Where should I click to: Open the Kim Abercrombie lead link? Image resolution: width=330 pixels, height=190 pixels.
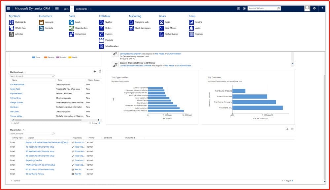(x=17, y=84)
